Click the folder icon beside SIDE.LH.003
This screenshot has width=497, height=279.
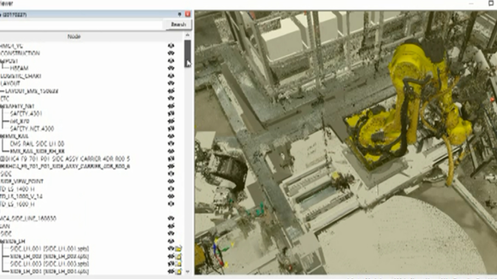point(178,264)
